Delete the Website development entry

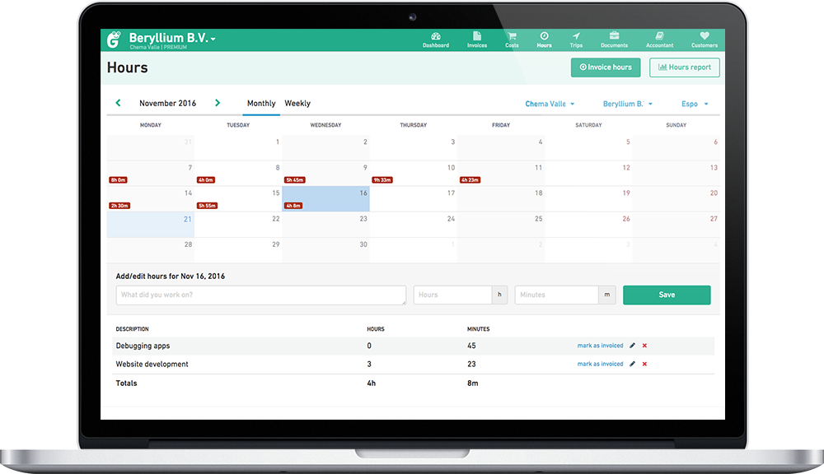(x=644, y=364)
